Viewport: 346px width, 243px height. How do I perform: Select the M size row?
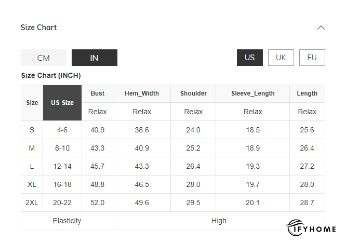click(32, 148)
